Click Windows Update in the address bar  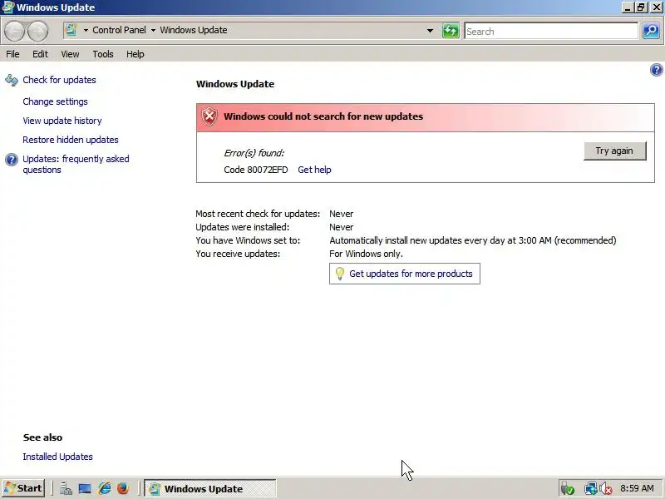pos(194,30)
